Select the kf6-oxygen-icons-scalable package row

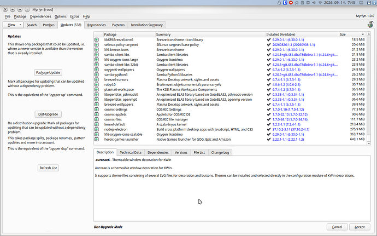click(229, 135)
